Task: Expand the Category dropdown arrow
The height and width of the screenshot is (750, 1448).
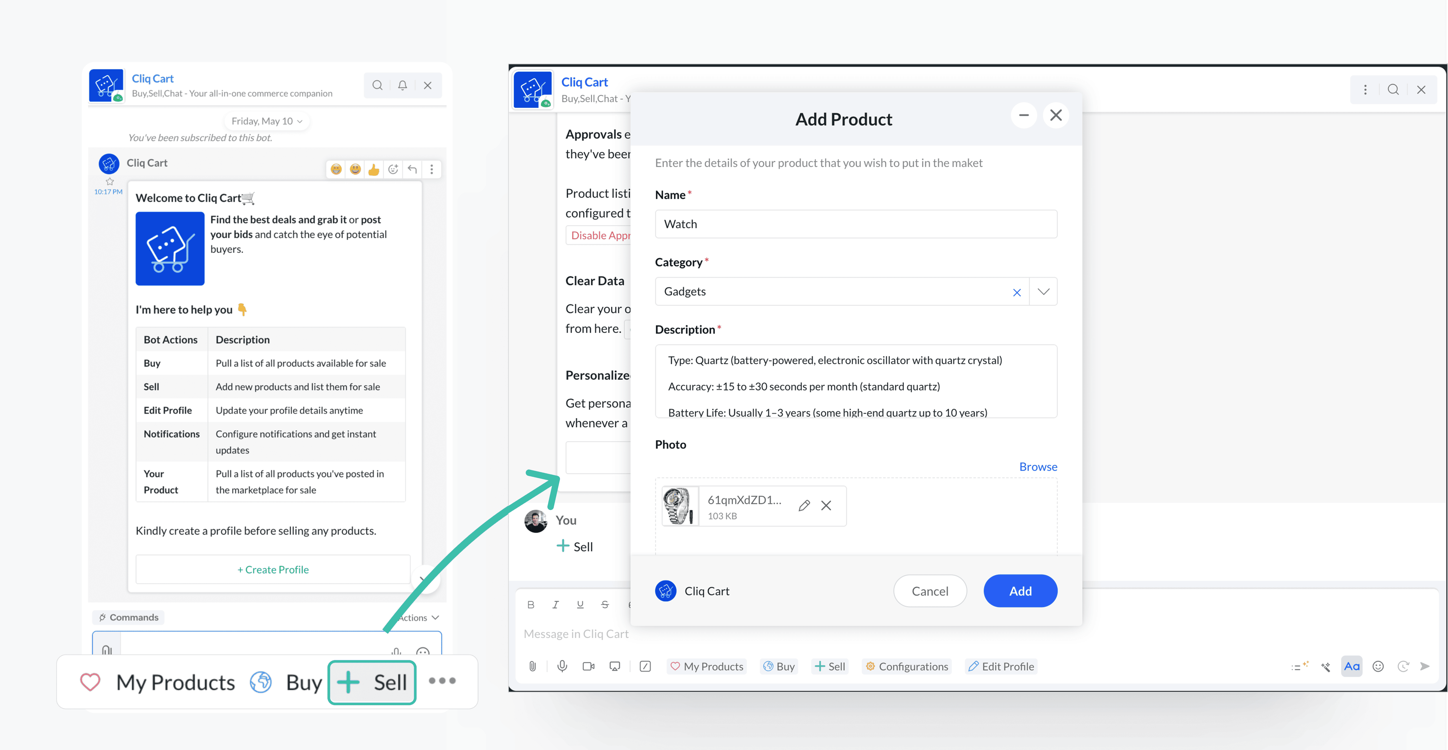Action: click(1043, 291)
